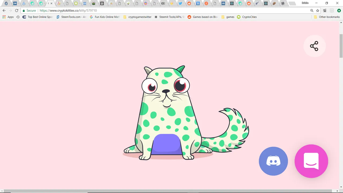This screenshot has width=343, height=193.
Task: Open Fun Kids Online Math bookmark
Action: [105, 17]
